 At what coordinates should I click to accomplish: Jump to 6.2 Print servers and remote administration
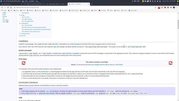pyautogui.click(x=34, y=27)
